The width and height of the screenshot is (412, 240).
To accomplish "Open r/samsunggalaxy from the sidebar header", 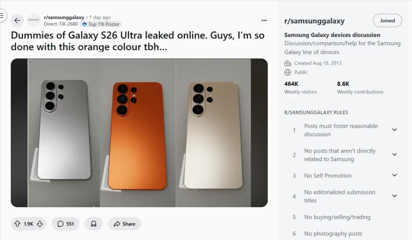I will pyautogui.click(x=315, y=20).
